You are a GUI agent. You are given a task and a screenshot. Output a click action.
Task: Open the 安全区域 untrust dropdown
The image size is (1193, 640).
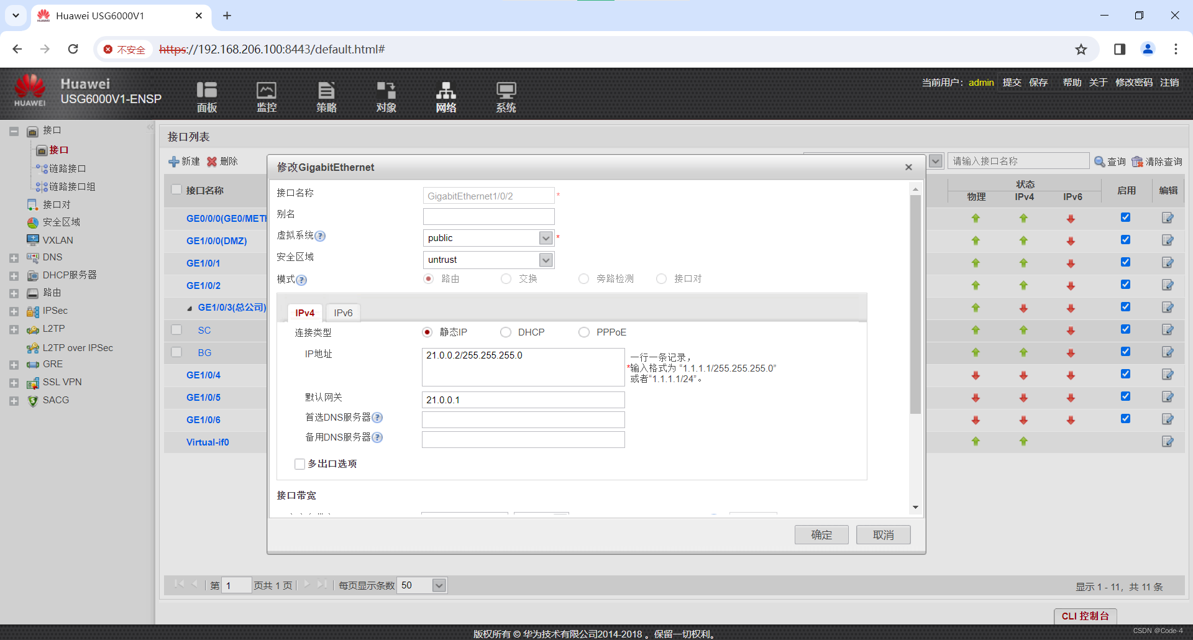pyautogui.click(x=546, y=260)
